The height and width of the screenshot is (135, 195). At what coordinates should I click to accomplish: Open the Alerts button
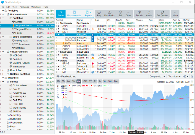[149, 14]
